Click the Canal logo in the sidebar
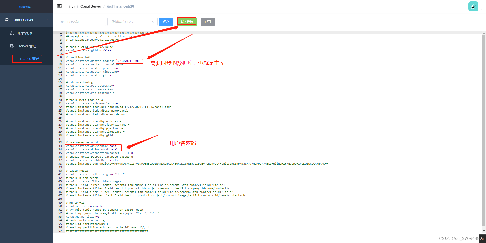The image size is (486, 243). (25, 6)
